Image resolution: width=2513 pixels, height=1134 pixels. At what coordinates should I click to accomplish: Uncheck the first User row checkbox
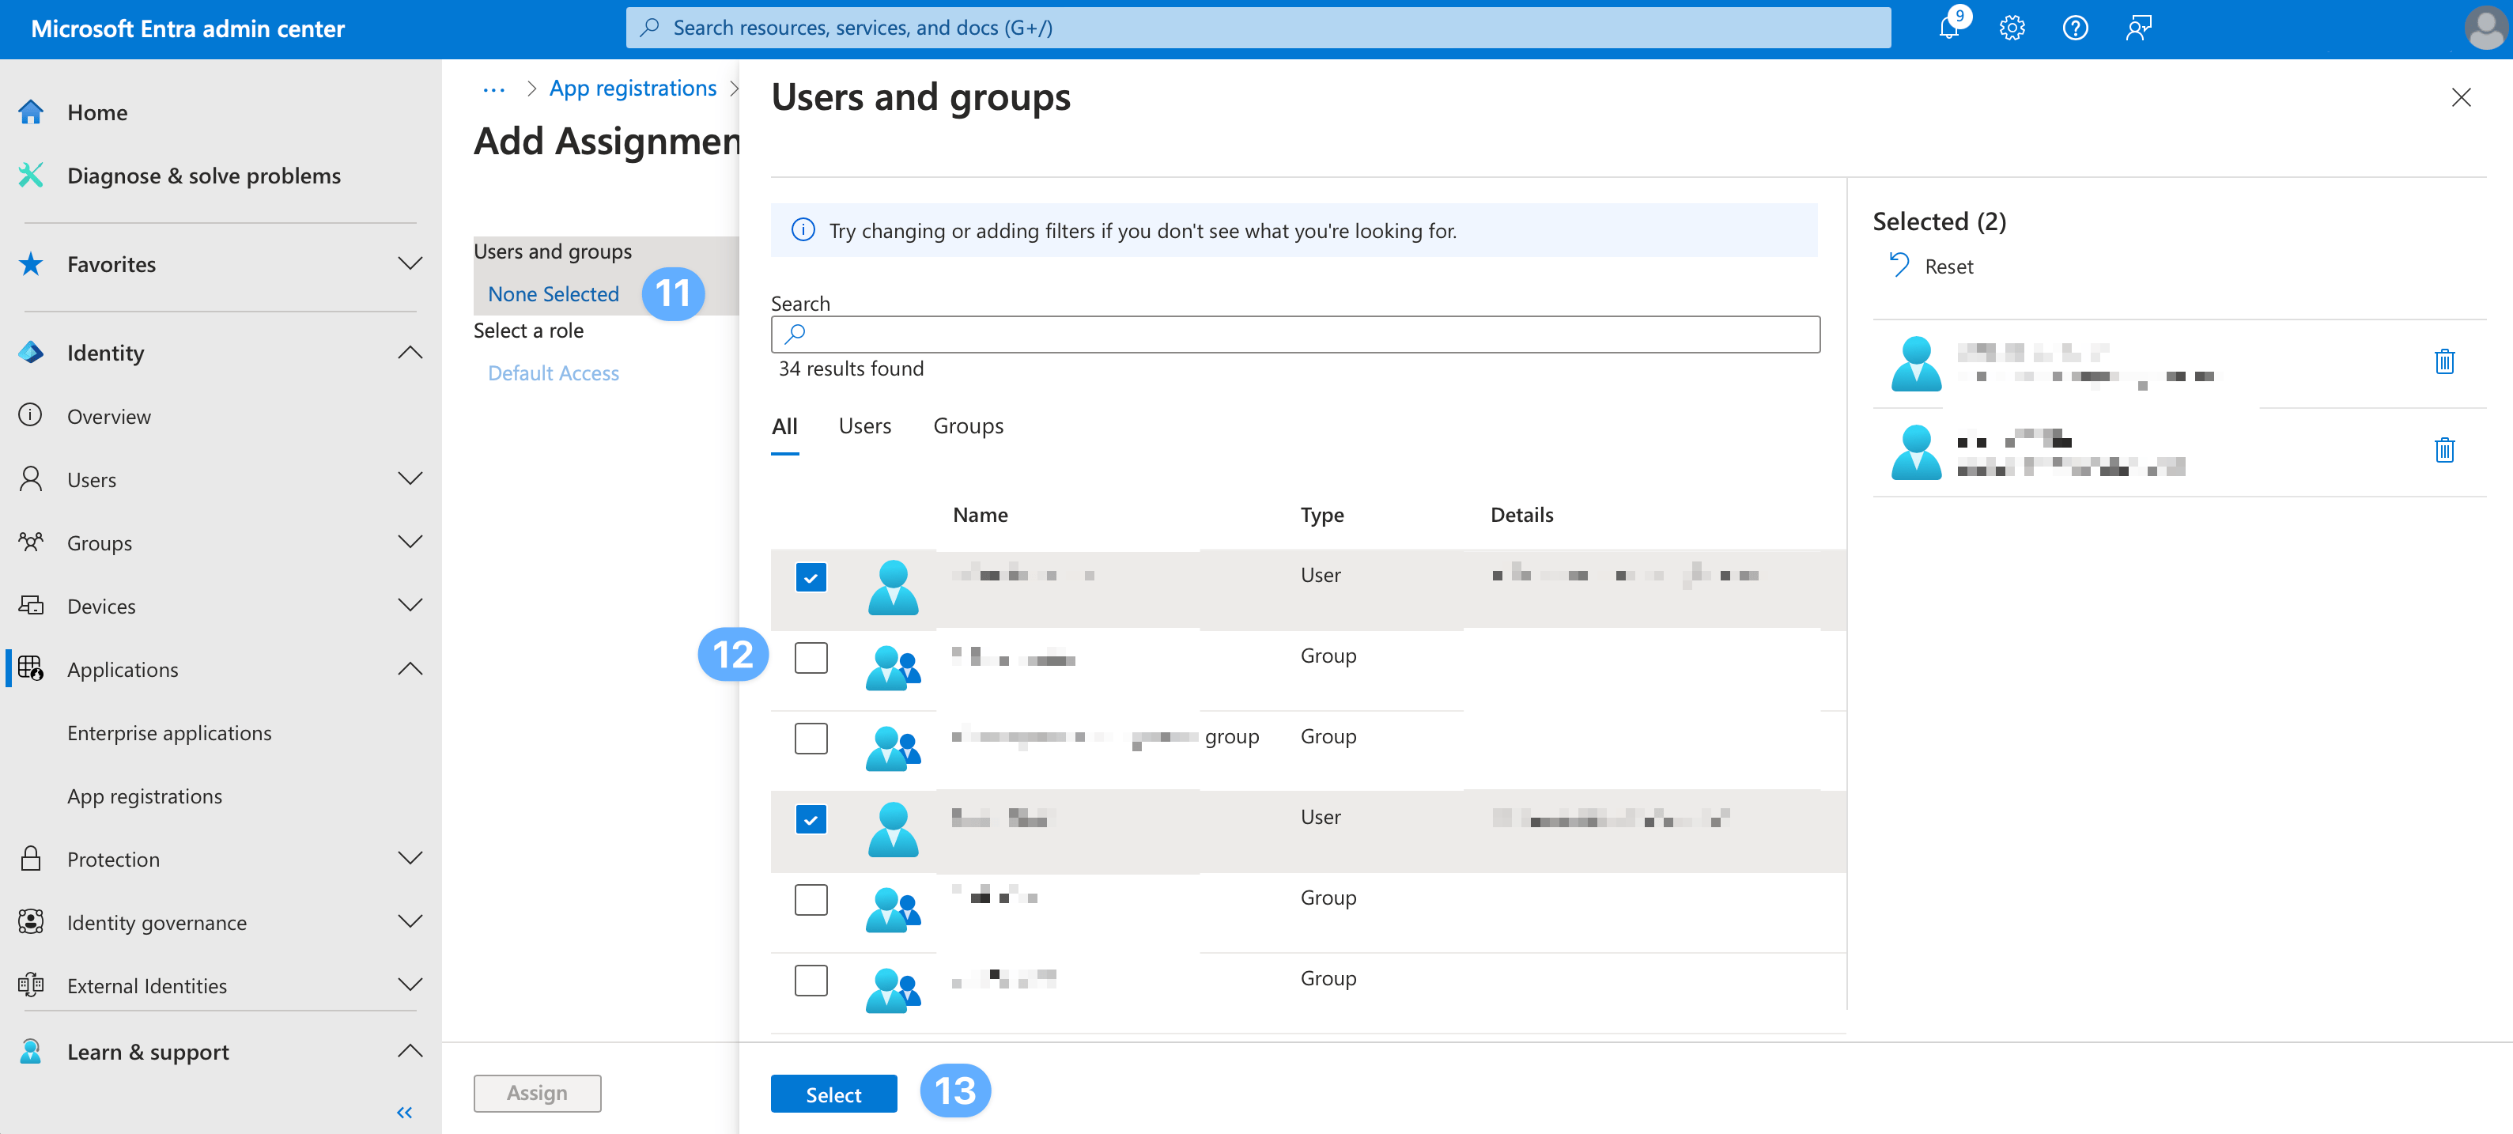[x=811, y=578]
